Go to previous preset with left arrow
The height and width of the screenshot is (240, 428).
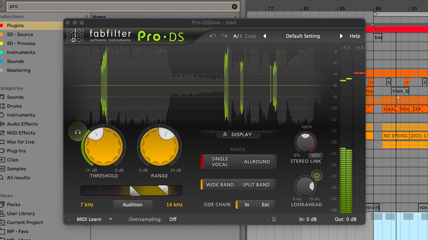tap(265, 36)
